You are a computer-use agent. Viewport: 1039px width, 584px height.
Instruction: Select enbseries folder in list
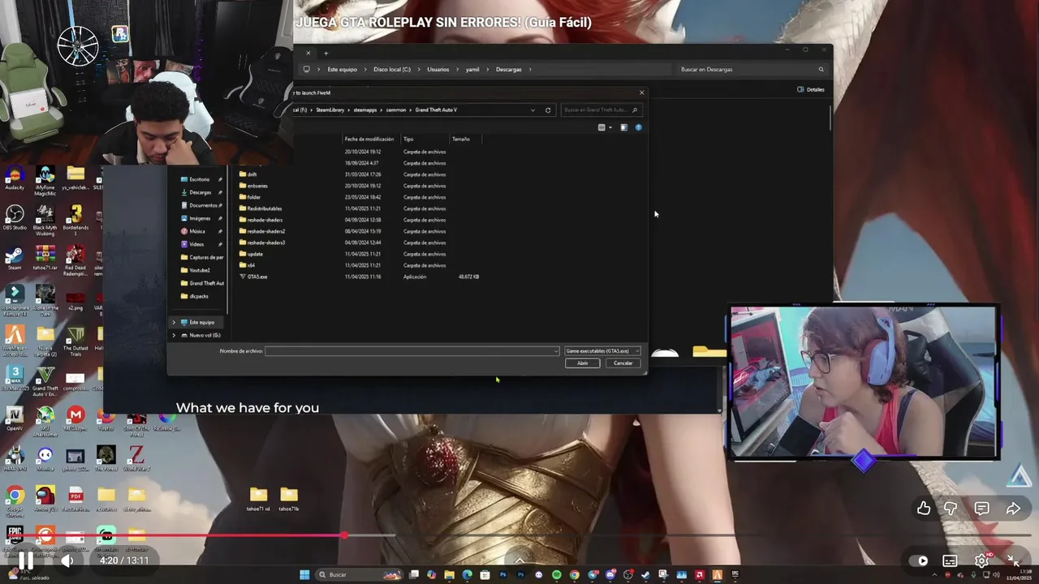click(x=253, y=186)
